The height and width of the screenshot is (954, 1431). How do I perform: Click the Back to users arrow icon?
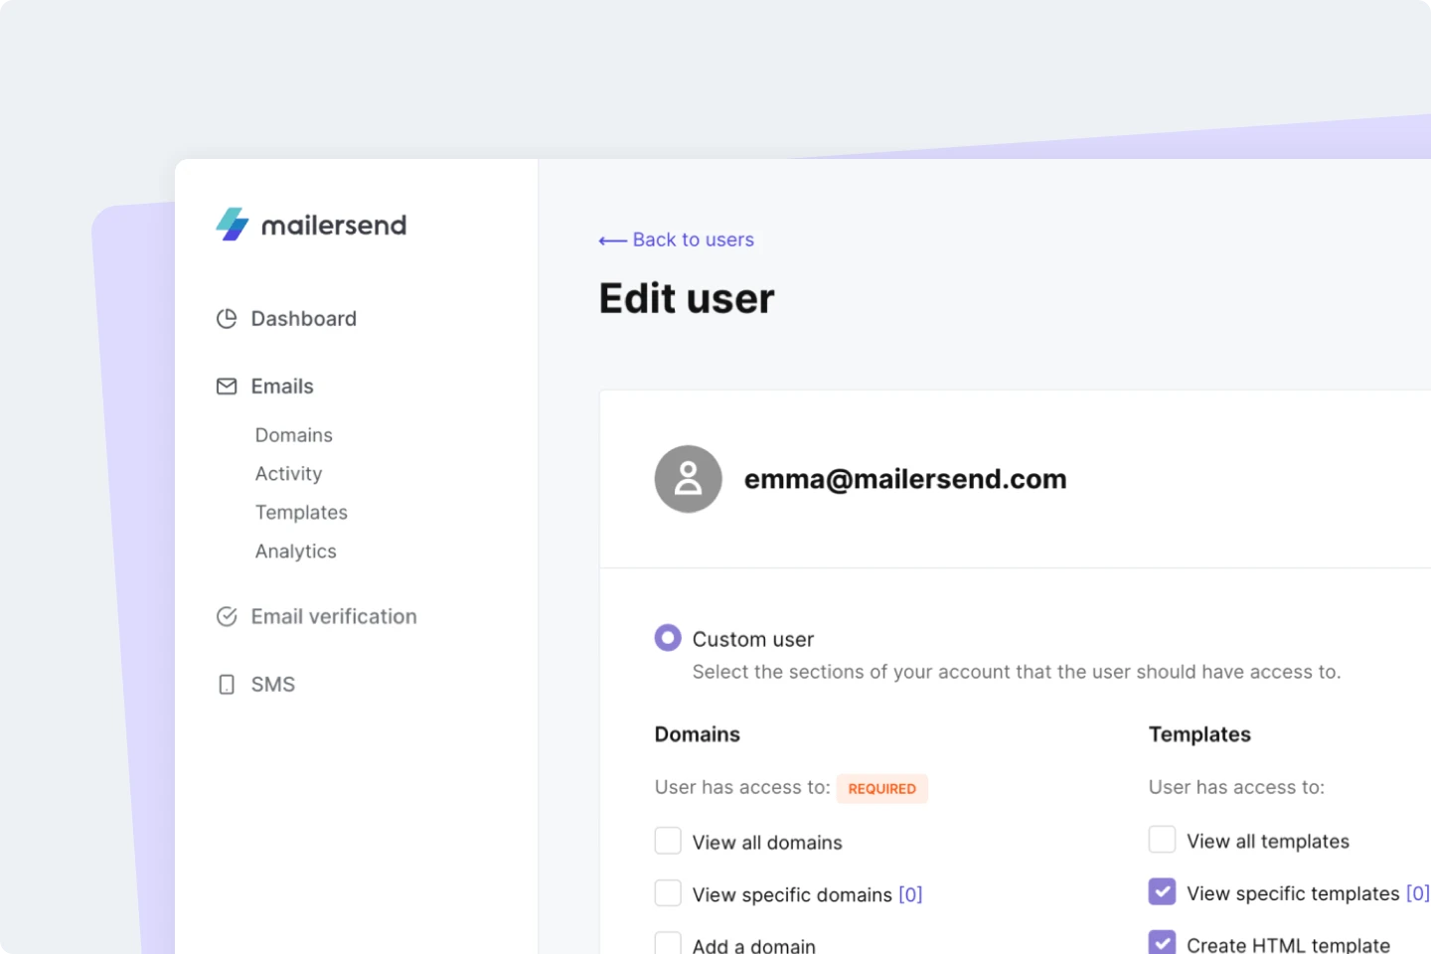612,240
